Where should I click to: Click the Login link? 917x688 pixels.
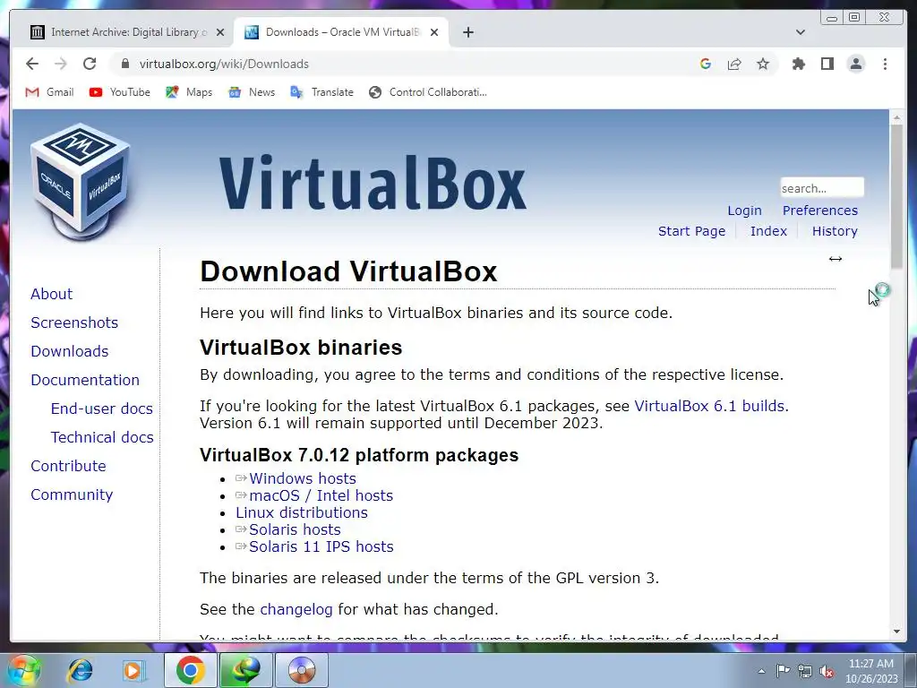click(x=744, y=211)
